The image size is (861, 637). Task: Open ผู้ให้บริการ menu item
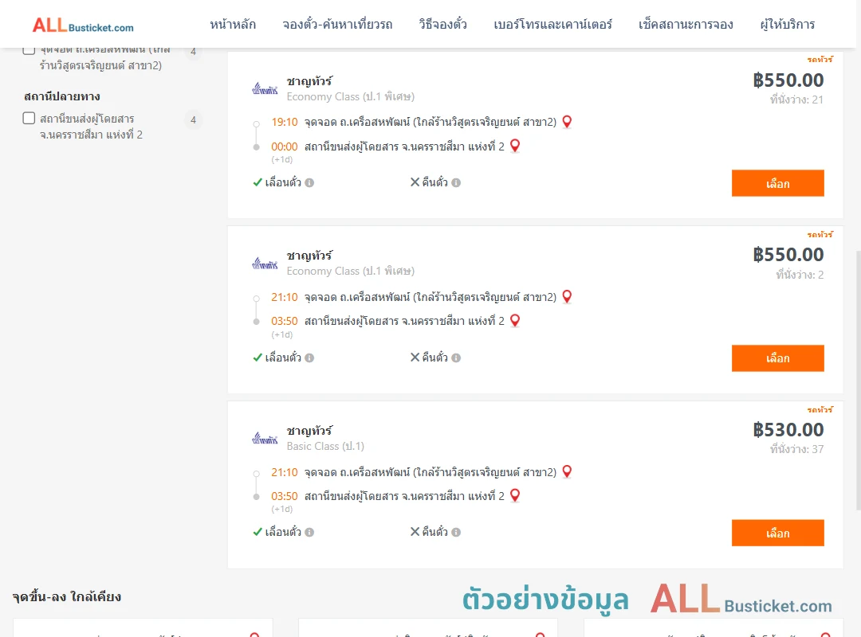coord(787,25)
